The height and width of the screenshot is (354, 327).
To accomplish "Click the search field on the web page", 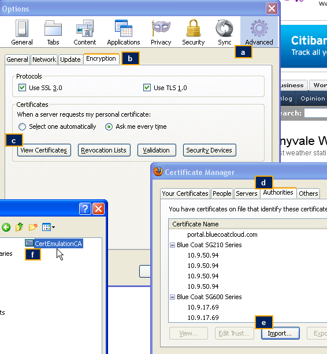I will (315, 113).
